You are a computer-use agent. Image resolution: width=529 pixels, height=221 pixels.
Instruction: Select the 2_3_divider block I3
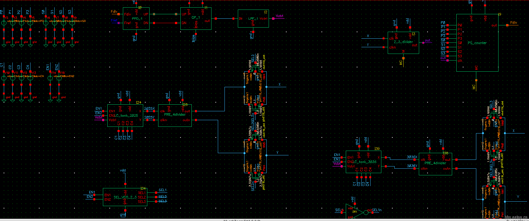coord(403,43)
